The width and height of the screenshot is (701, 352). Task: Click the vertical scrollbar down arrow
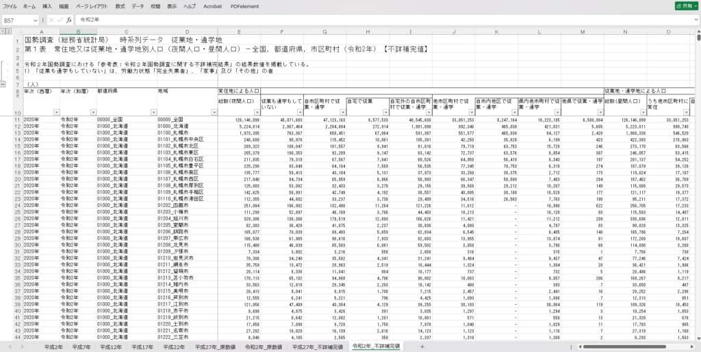(698, 338)
